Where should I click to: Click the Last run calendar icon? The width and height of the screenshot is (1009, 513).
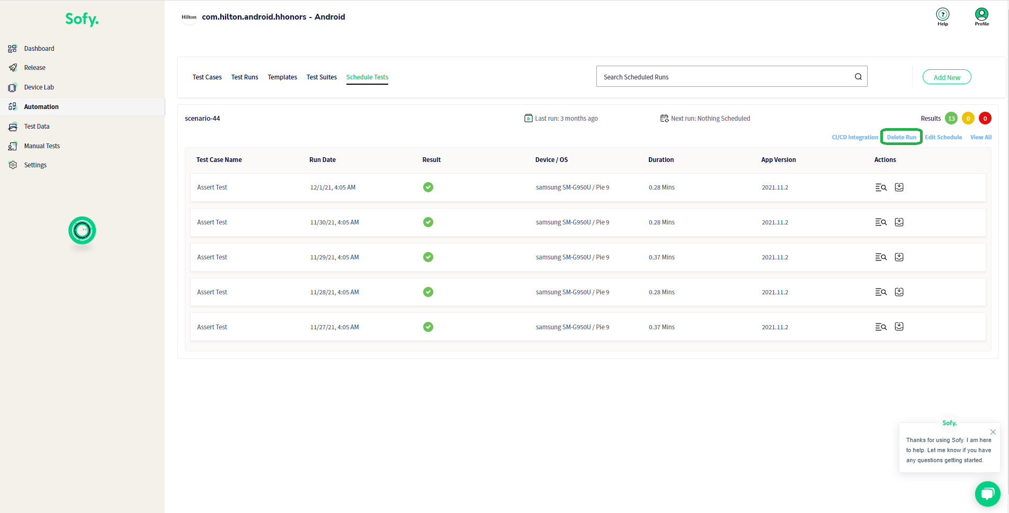[529, 118]
